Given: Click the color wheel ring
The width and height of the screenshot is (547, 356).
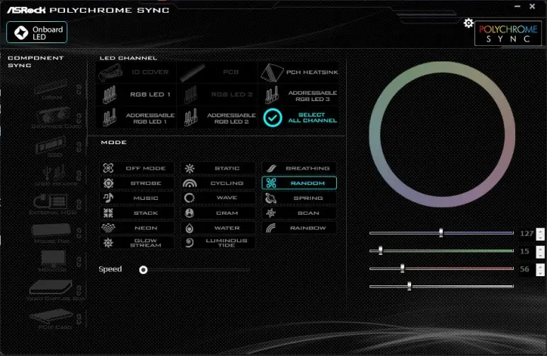Looking at the screenshot, I should coord(442,68).
